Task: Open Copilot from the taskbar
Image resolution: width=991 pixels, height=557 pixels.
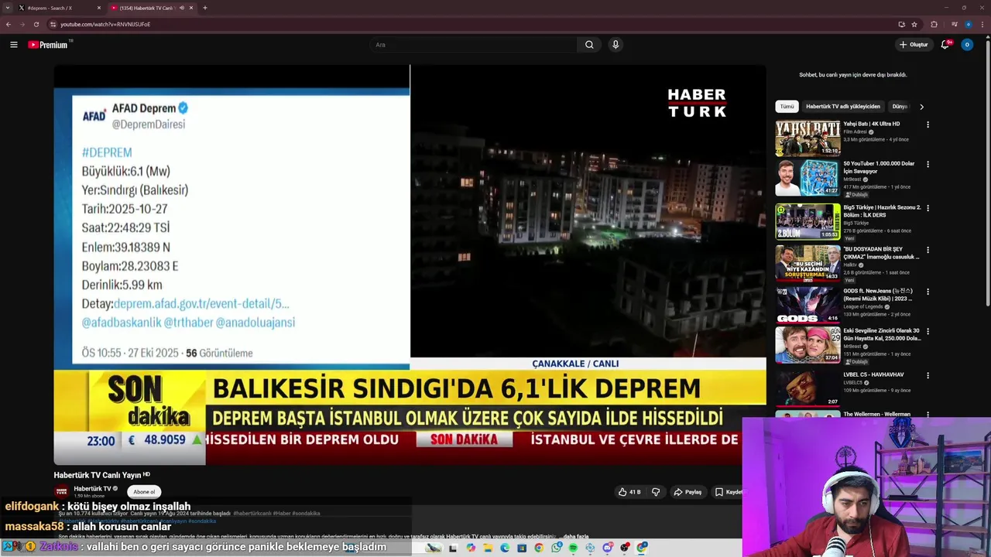Action: tap(471, 548)
